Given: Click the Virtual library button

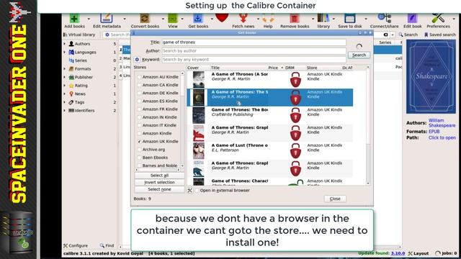Looking at the screenshot, I should point(79,35).
